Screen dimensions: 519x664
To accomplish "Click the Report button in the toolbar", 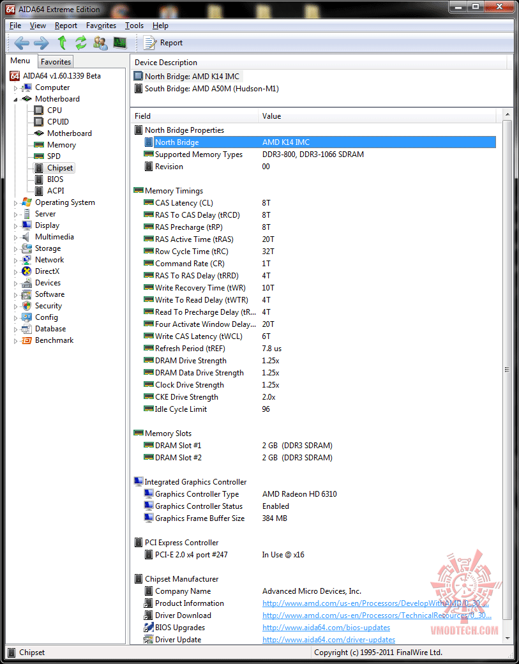I will point(163,43).
